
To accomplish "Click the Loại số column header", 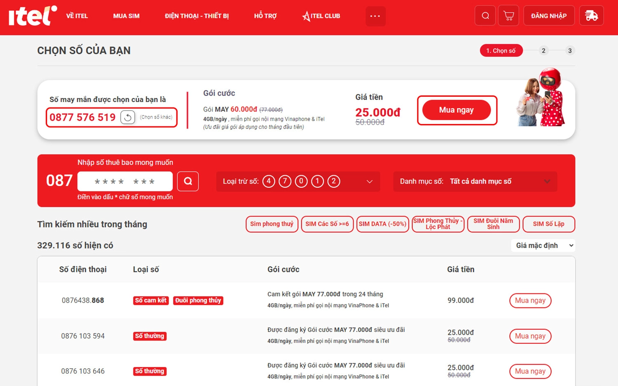I will 146,269.
